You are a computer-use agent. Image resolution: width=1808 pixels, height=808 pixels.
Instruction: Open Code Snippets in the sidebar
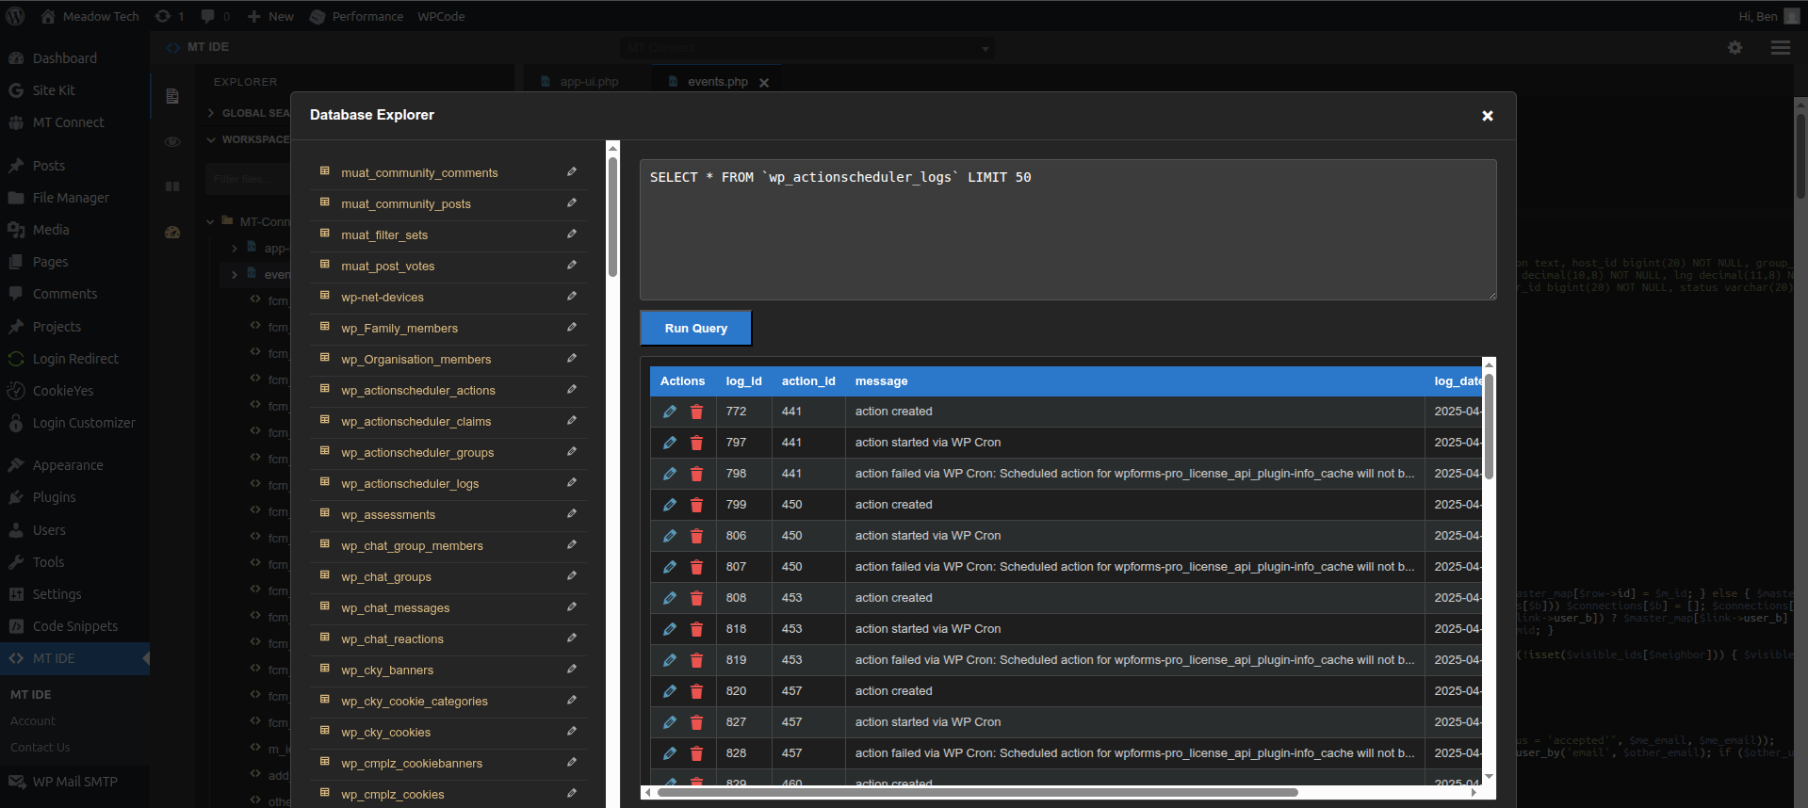pos(74,626)
